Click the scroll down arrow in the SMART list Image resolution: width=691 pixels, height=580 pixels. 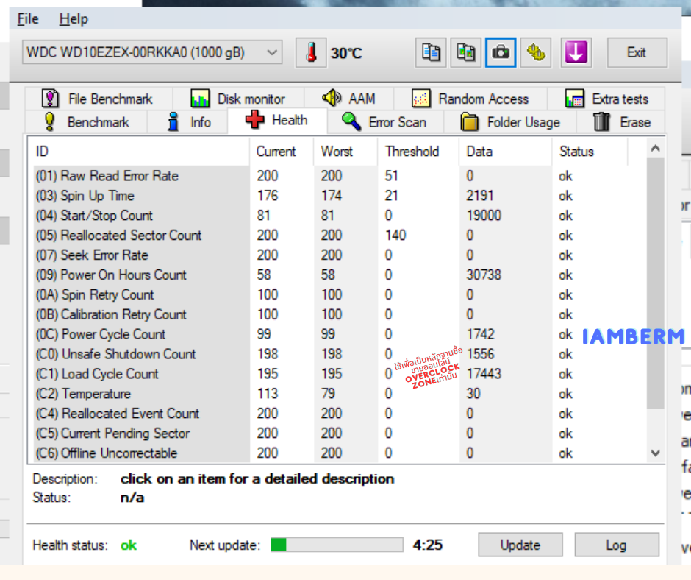pos(656,453)
